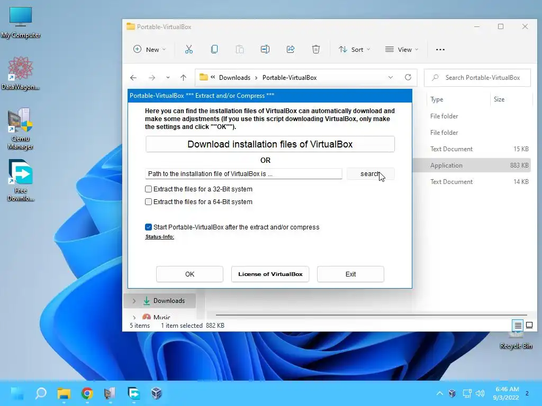
Task: Click the installation file path input field
Action: click(x=243, y=173)
